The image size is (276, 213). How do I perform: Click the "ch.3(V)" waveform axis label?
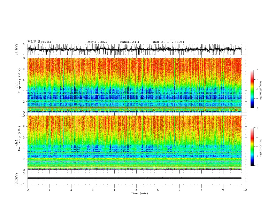point(17,179)
